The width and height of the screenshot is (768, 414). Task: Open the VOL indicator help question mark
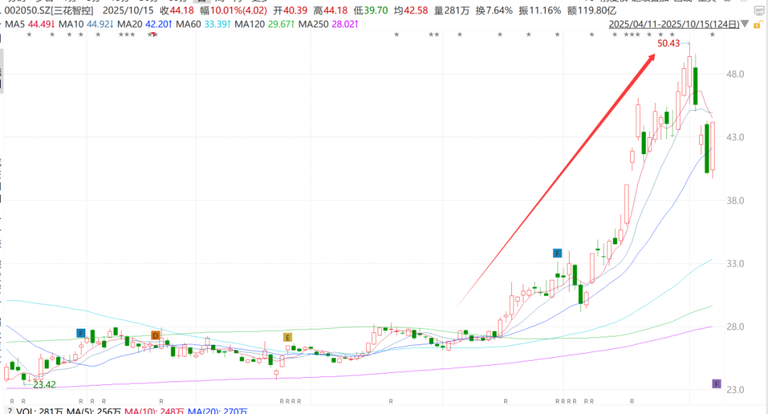[10, 410]
